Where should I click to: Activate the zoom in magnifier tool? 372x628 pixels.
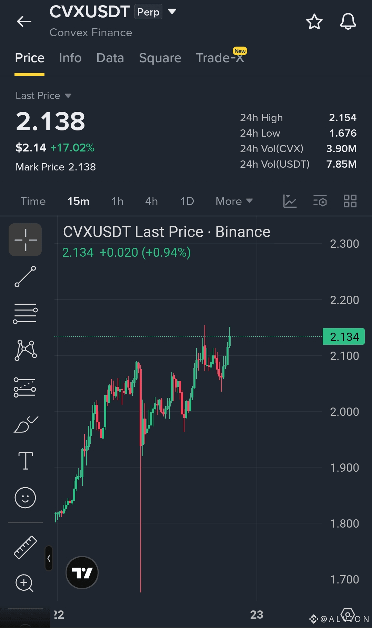pos(24,583)
